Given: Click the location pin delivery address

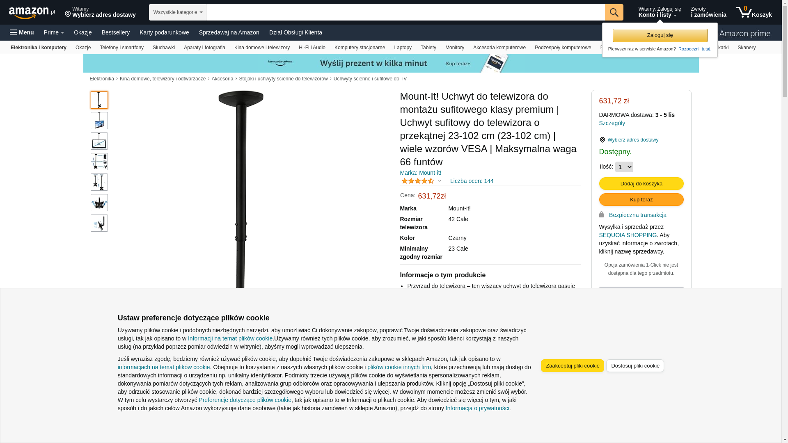Looking at the screenshot, I should [100, 12].
